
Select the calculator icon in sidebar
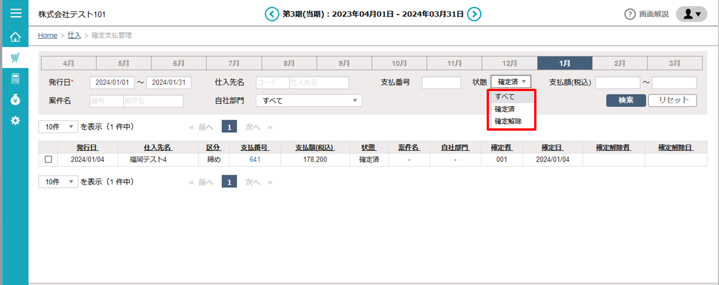pos(15,79)
